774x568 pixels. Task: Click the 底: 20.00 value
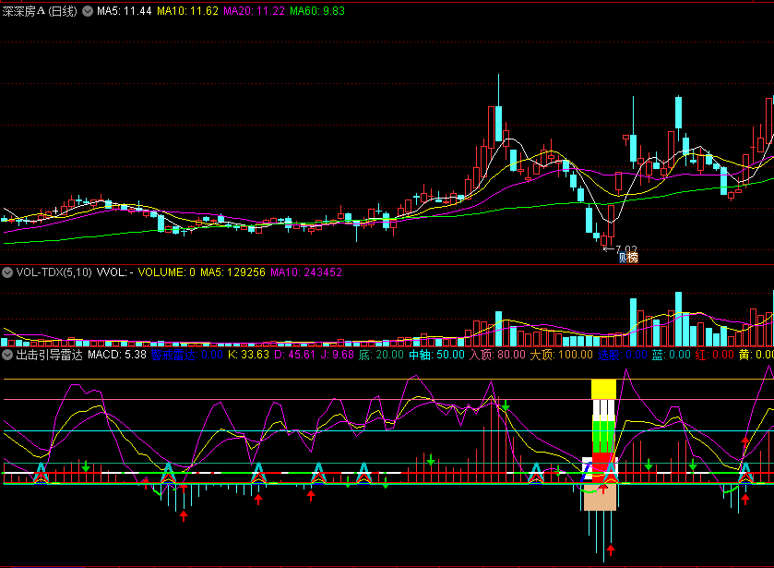(381, 355)
